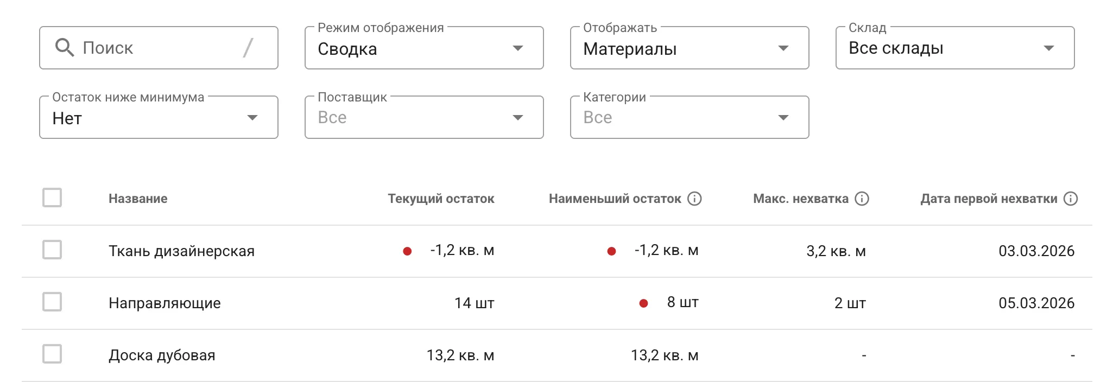The height and width of the screenshot is (382, 1113).
Task: Click the info icon beside 'Дата первой нехватки'
Action: pos(1070,199)
